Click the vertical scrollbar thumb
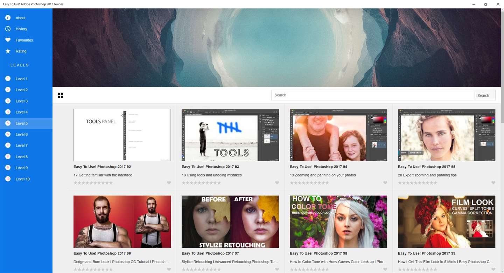504x273 pixels. pyautogui.click(x=502, y=66)
